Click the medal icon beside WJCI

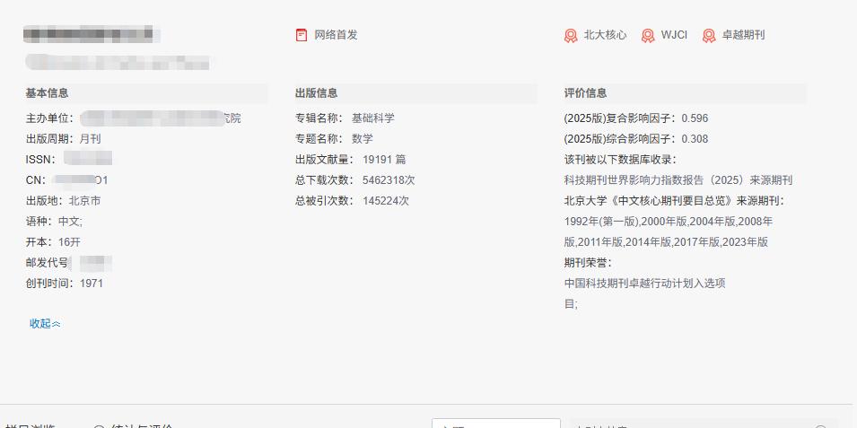coord(648,36)
